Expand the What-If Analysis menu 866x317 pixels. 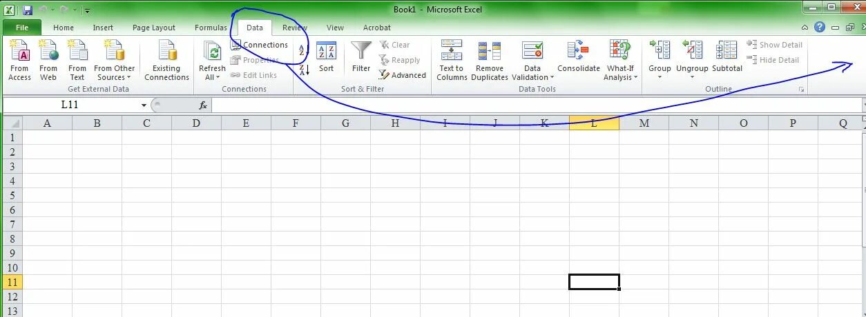(x=619, y=60)
